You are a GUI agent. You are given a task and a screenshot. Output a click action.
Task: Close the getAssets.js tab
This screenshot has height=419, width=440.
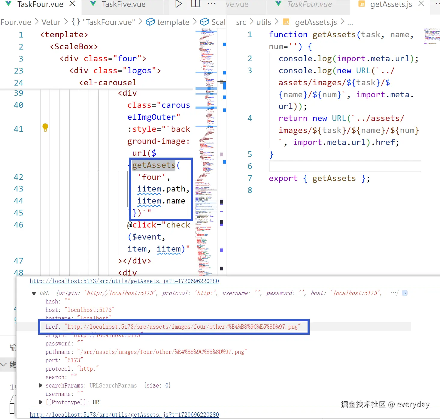[x=421, y=4]
